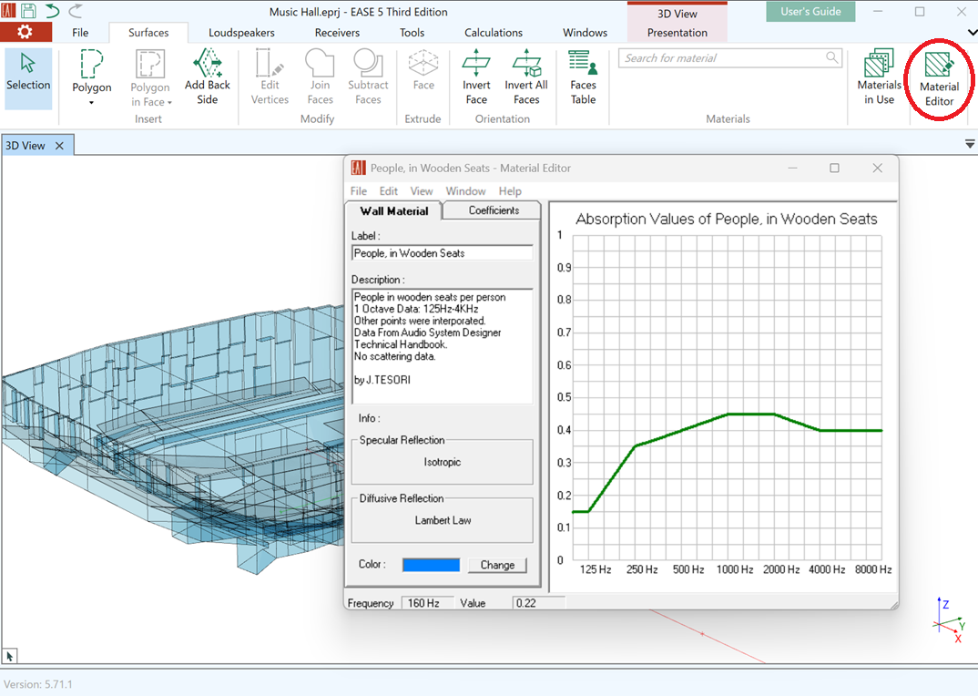Click the Subtract Faces tool
Viewport: 978px width, 696px height.
368,77
